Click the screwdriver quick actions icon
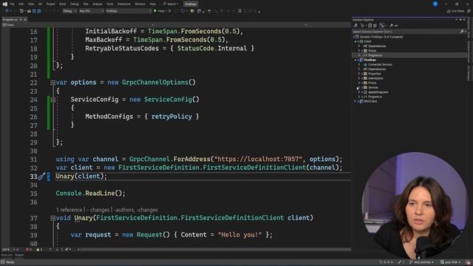The width and height of the screenshot is (473, 266). click(x=41, y=177)
